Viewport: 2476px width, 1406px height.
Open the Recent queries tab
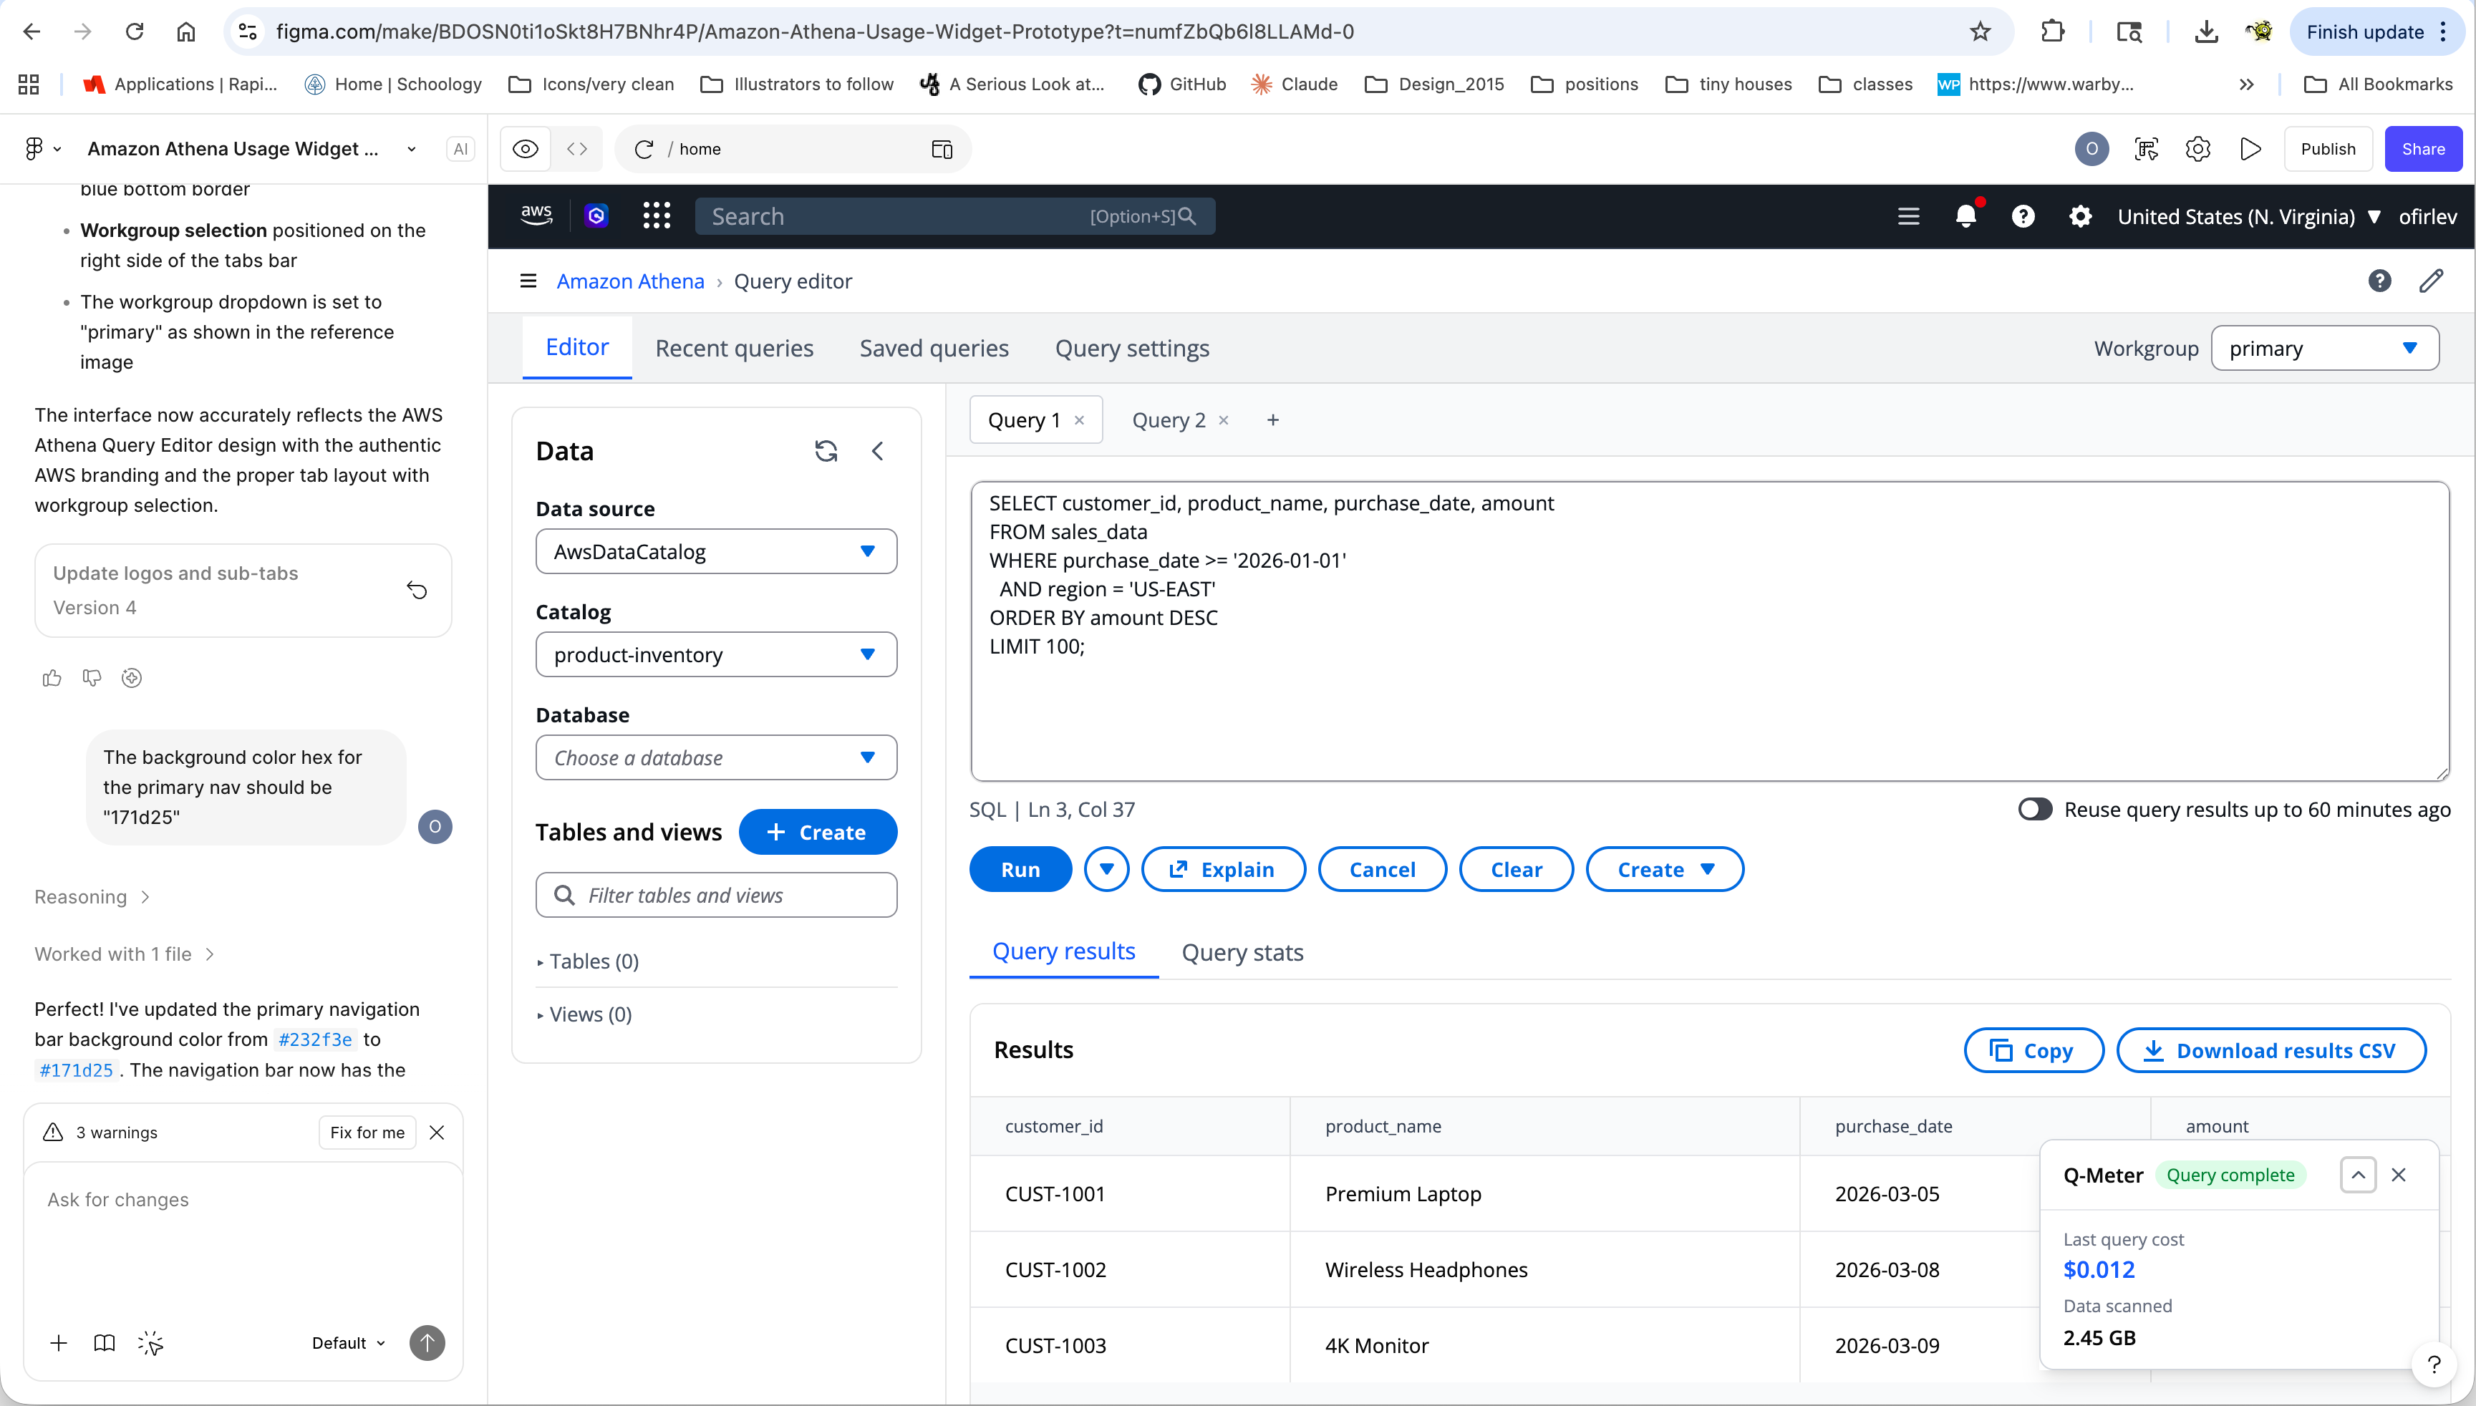coord(734,348)
